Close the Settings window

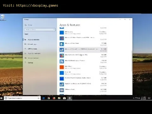(x=130, y=20)
